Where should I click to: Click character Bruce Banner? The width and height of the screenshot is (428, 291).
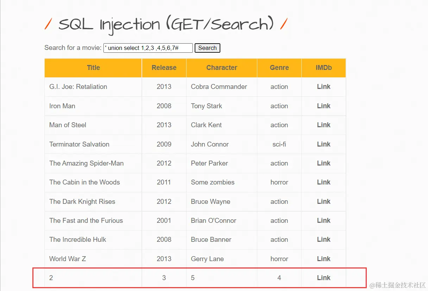point(211,240)
